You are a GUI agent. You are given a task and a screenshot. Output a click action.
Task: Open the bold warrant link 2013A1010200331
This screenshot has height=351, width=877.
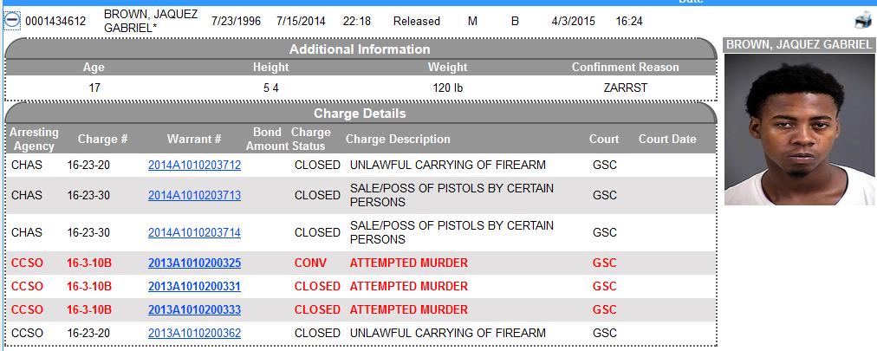coord(194,286)
